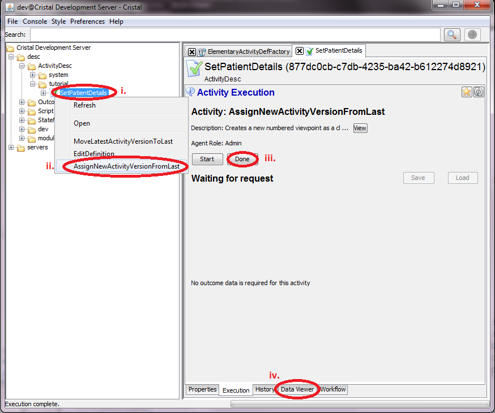Click the Start button
495x413 pixels.
[207, 159]
